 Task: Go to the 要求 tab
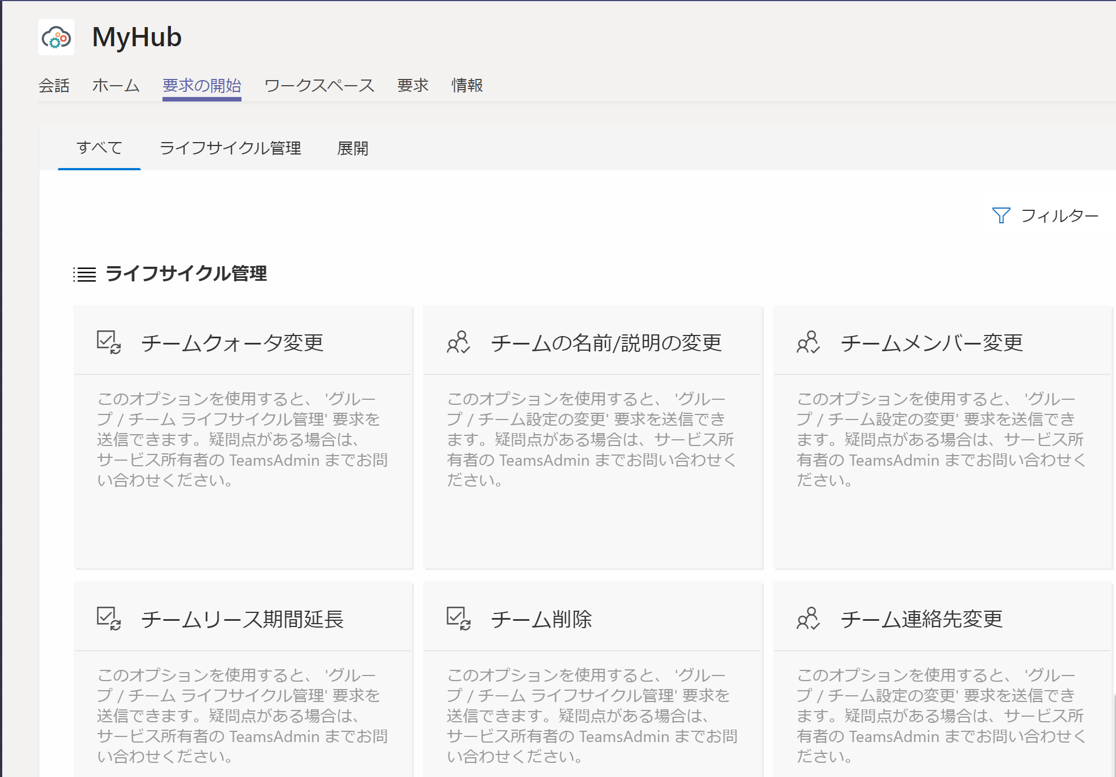pyautogui.click(x=413, y=86)
